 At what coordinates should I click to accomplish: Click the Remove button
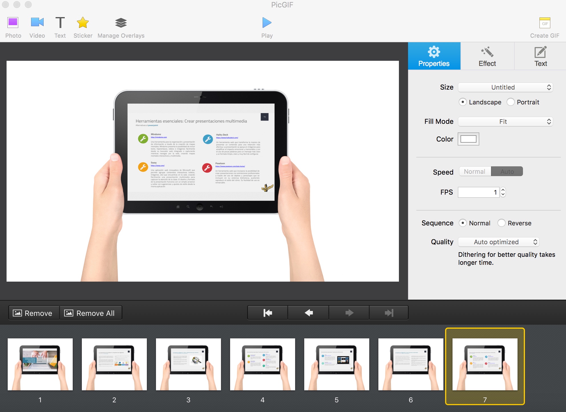33,313
